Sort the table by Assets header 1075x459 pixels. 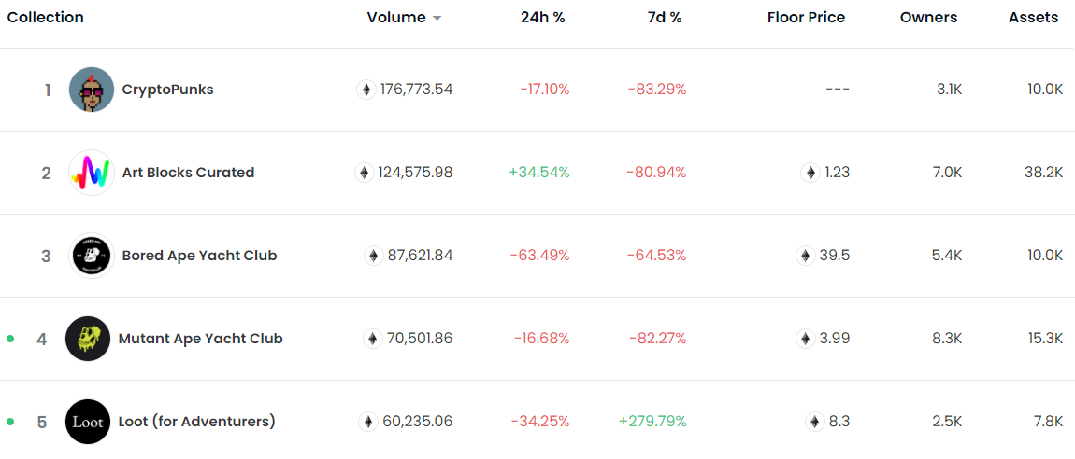click(1033, 18)
